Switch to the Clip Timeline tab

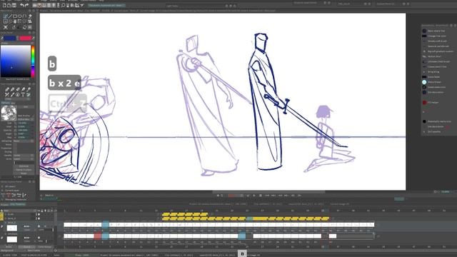tap(17, 204)
